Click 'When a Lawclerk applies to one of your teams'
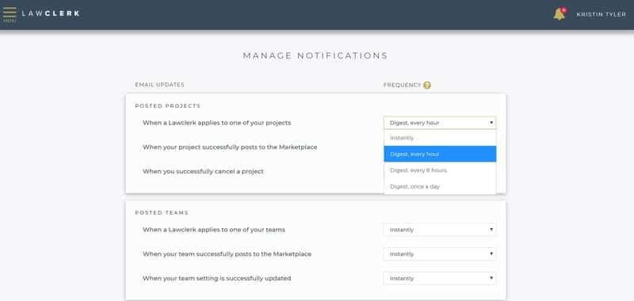The image size is (634, 301). pyautogui.click(x=214, y=230)
